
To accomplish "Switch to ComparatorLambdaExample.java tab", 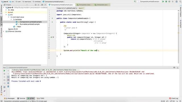I will pos(61,5).
